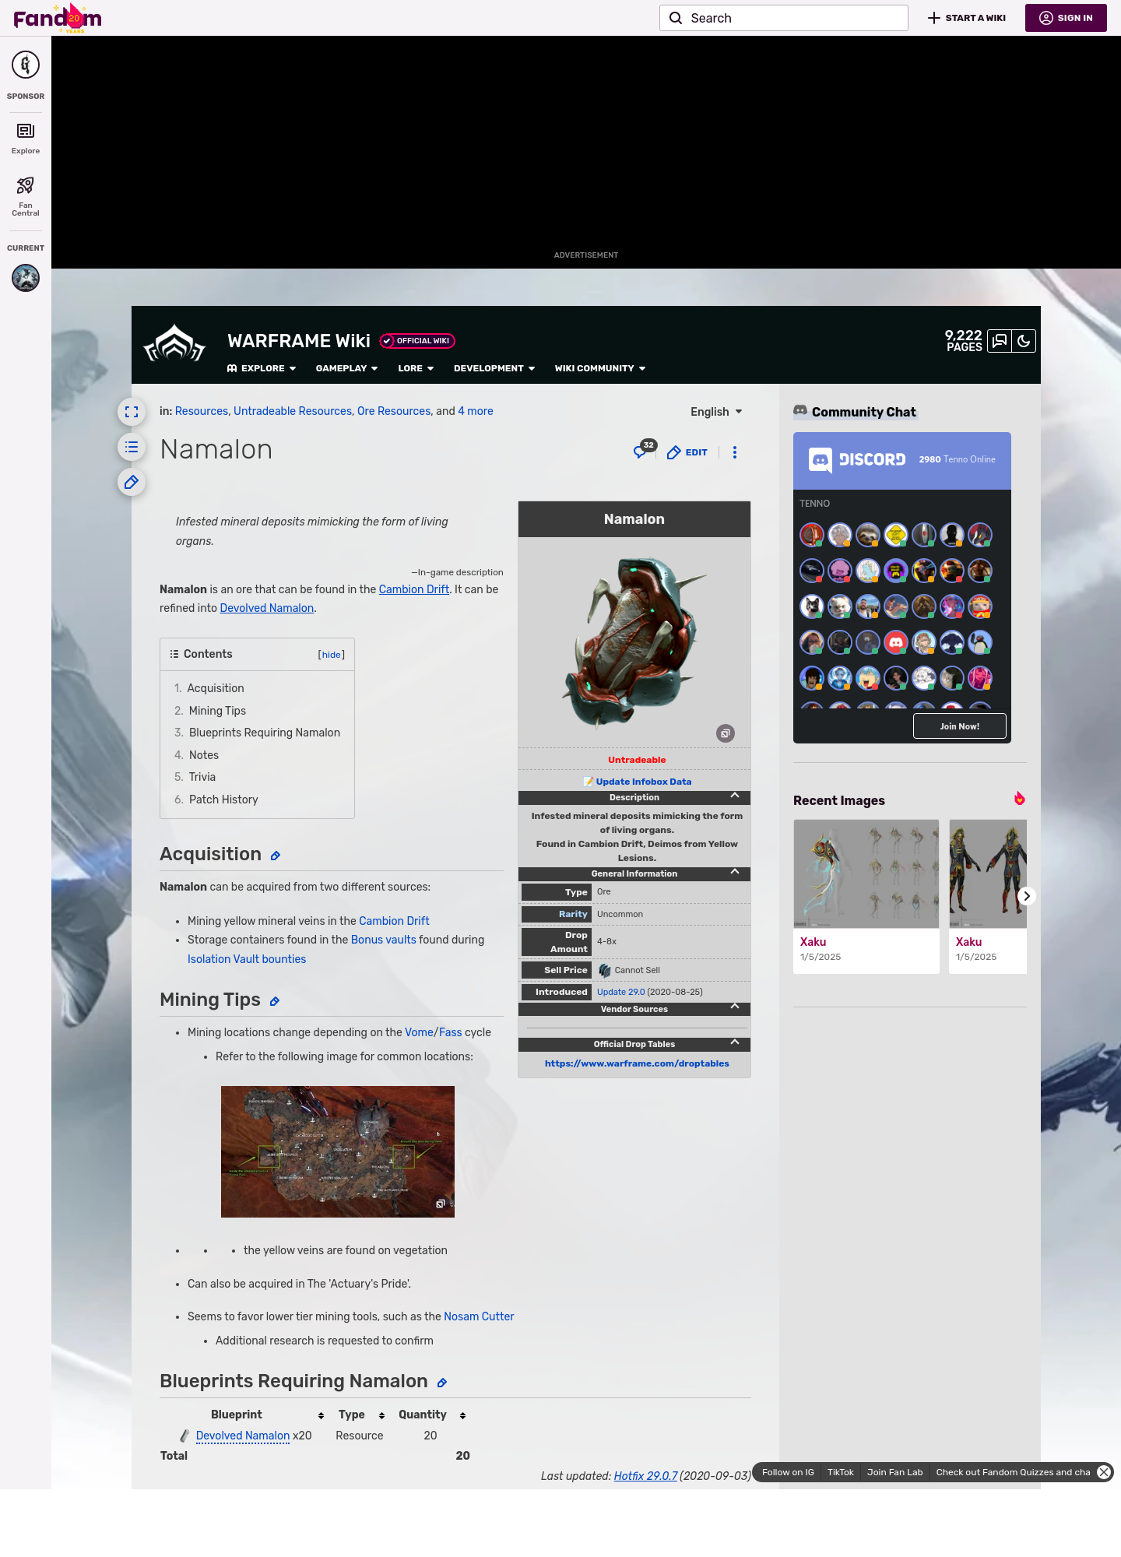
Task: Click the Sponsor icon in sidebar
Action: 26,65
